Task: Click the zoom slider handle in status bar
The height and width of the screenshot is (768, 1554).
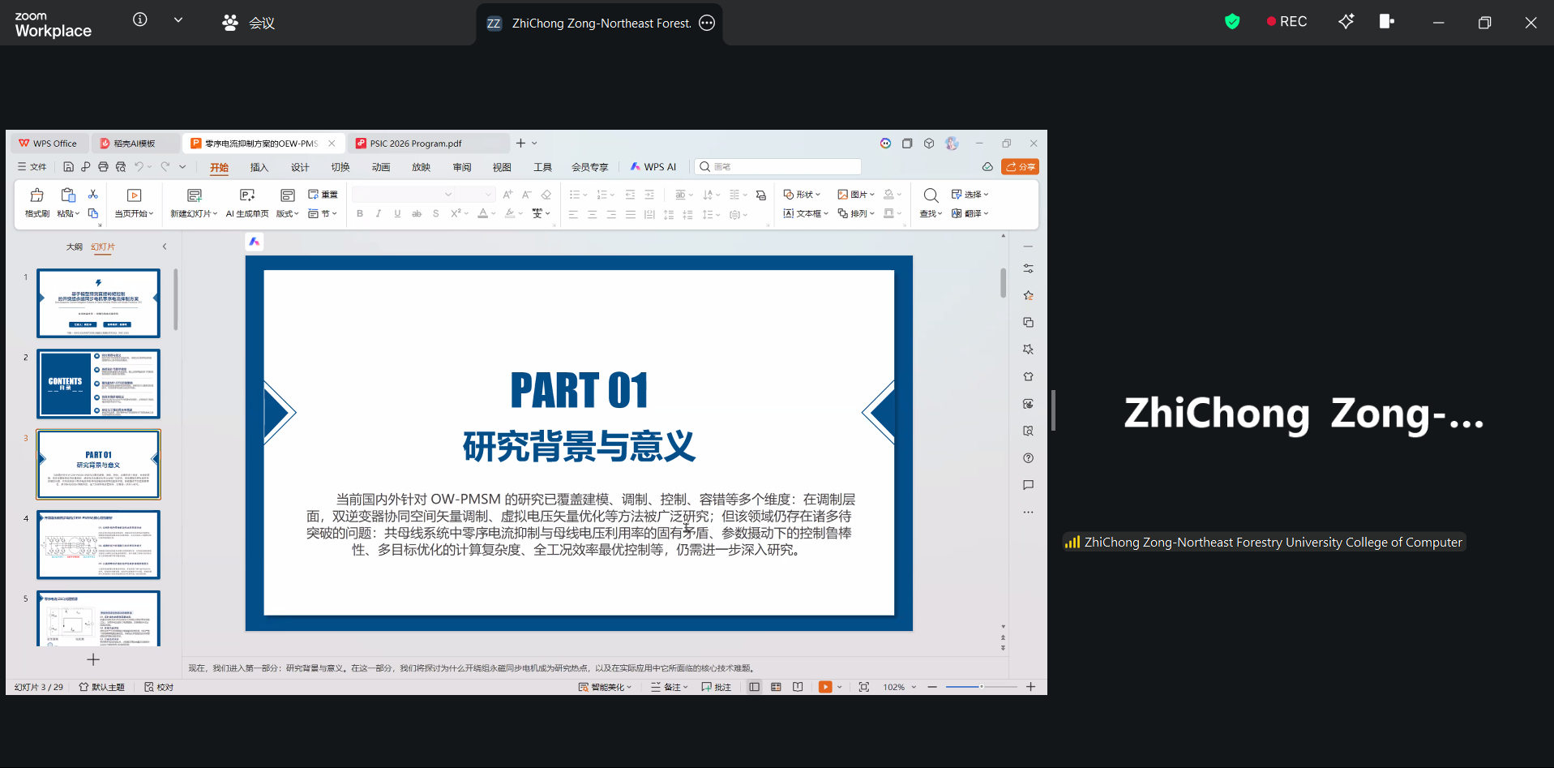Action: [981, 687]
